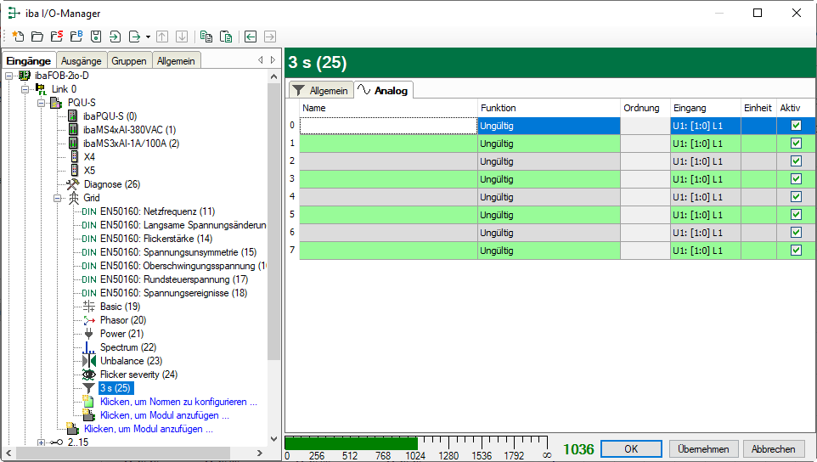
Task: Click 'Klicken, um Normen zu konfigurieren' link
Action: click(x=177, y=402)
